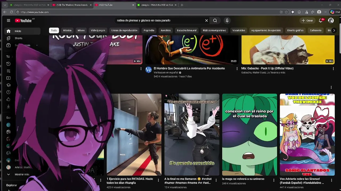Open Liked videos thumbs-up icon
The image size is (341, 191).
click(x=9, y=99)
